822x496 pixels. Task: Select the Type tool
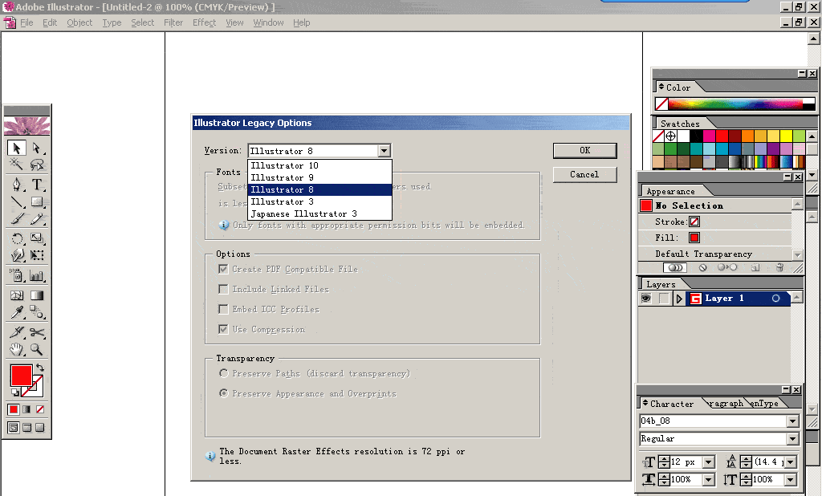[x=37, y=185]
